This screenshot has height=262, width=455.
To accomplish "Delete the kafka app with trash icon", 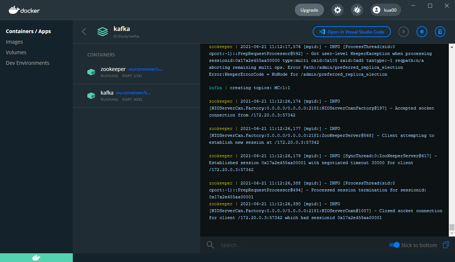I will coord(440,32).
